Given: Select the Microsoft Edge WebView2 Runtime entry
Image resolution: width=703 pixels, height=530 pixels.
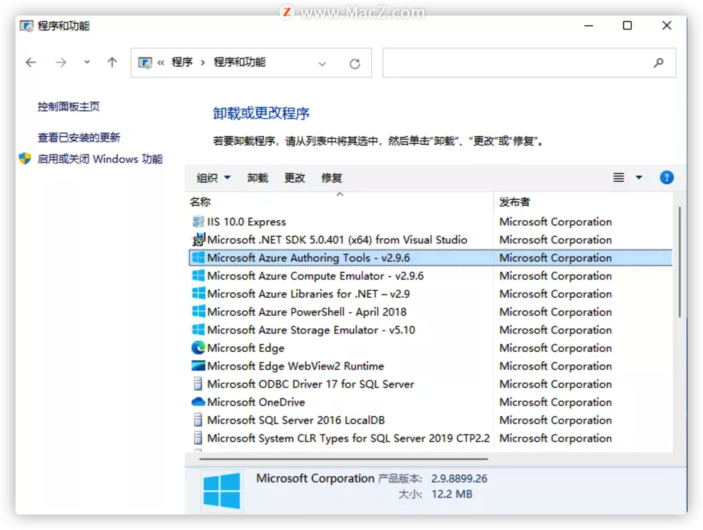Looking at the screenshot, I should (296, 366).
